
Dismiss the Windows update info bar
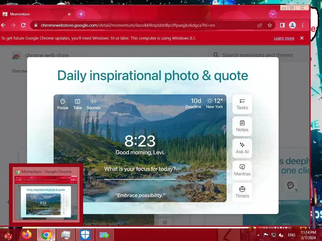[302, 38]
